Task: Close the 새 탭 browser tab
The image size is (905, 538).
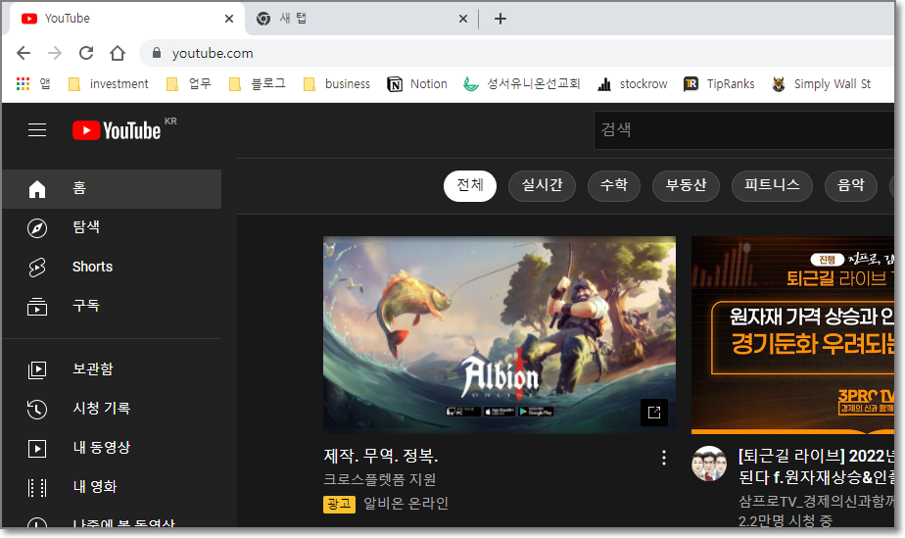Action: 463,19
